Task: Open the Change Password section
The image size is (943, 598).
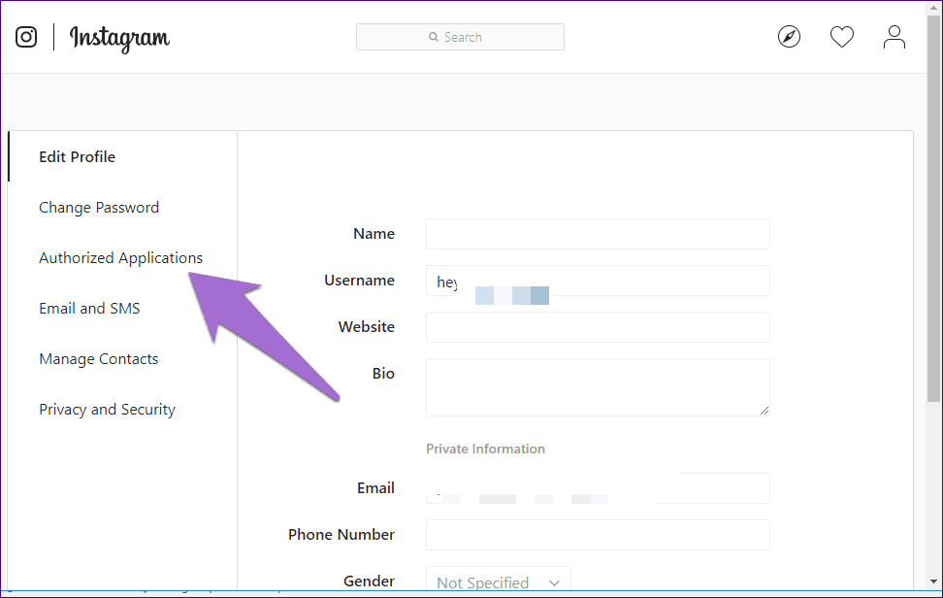Action: 99,208
